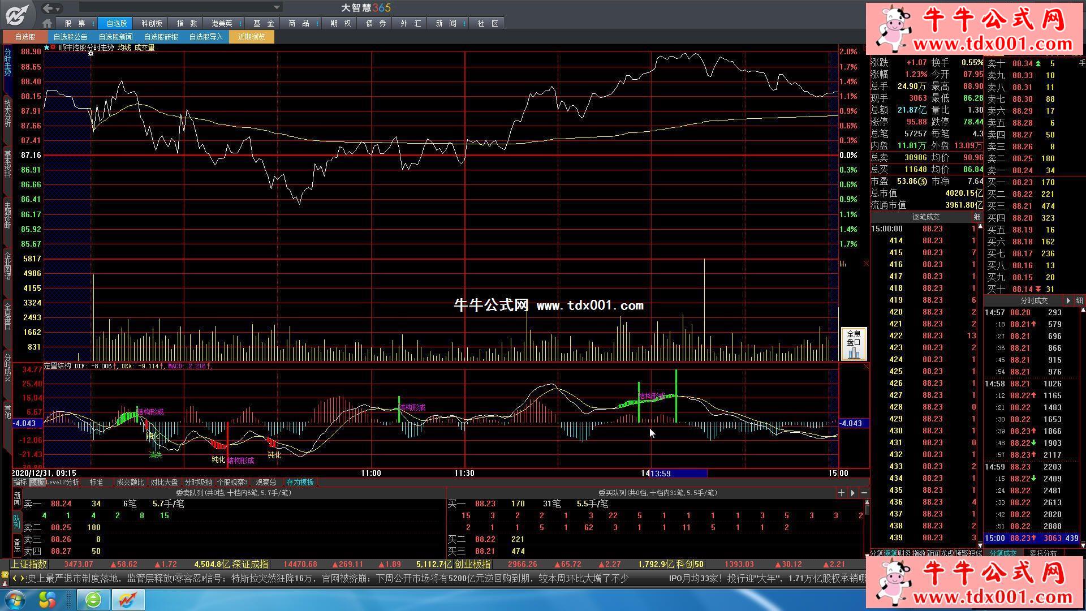The width and height of the screenshot is (1086, 611).
Task: Open the 基金 menu
Action: coord(264,23)
